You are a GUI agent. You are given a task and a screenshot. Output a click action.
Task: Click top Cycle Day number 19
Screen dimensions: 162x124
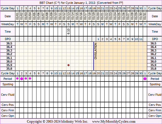coord(94,8)
